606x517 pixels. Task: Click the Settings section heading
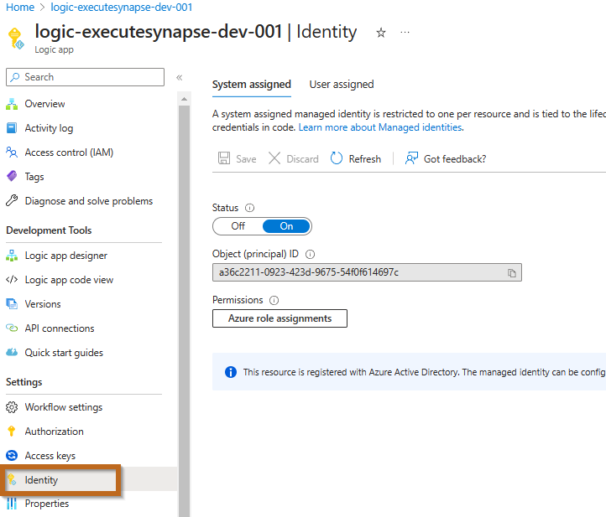pyautogui.click(x=24, y=382)
